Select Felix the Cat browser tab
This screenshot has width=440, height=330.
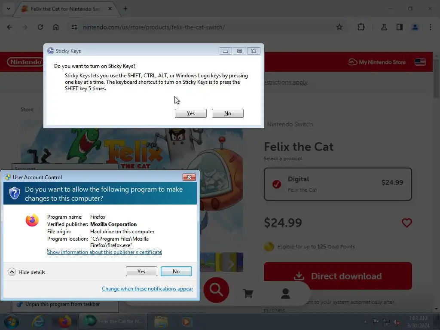66,9
